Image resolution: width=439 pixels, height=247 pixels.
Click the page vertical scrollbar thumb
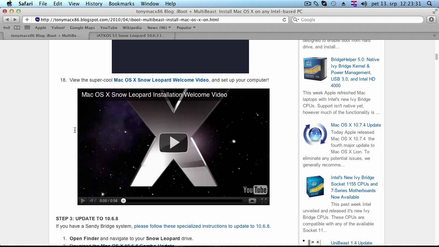[437, 57]
